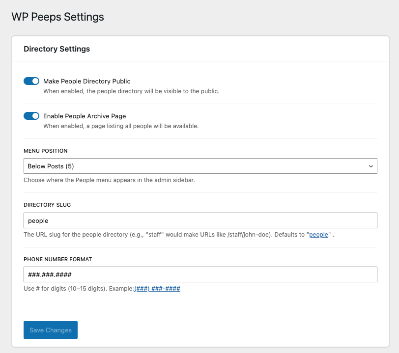Viewport: 399px width, 353px height.
Task: Follow the people hyperlink in the slug description
Action: pos(318,235)
